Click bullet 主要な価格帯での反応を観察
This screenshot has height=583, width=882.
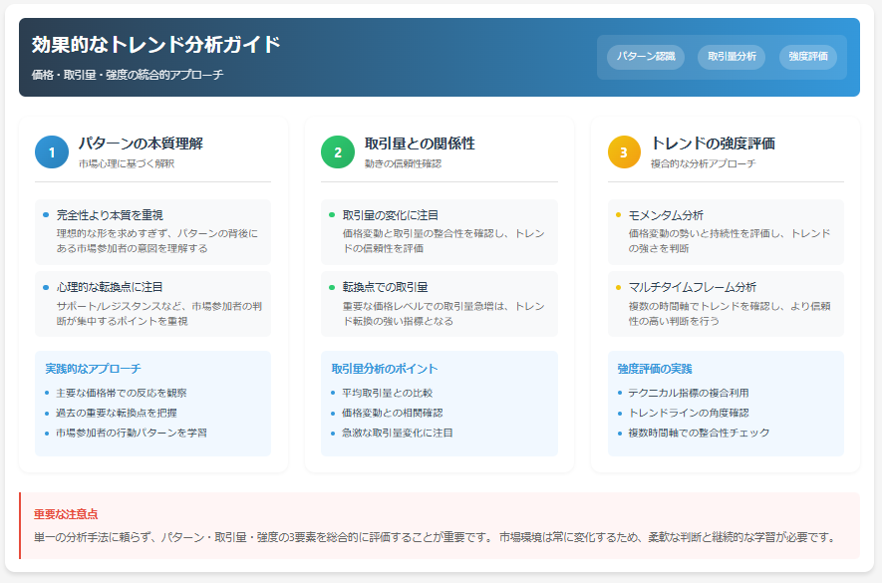click(x=121, y=393)
